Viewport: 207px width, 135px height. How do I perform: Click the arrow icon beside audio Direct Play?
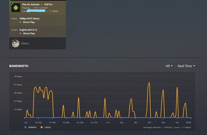[20, 33]
